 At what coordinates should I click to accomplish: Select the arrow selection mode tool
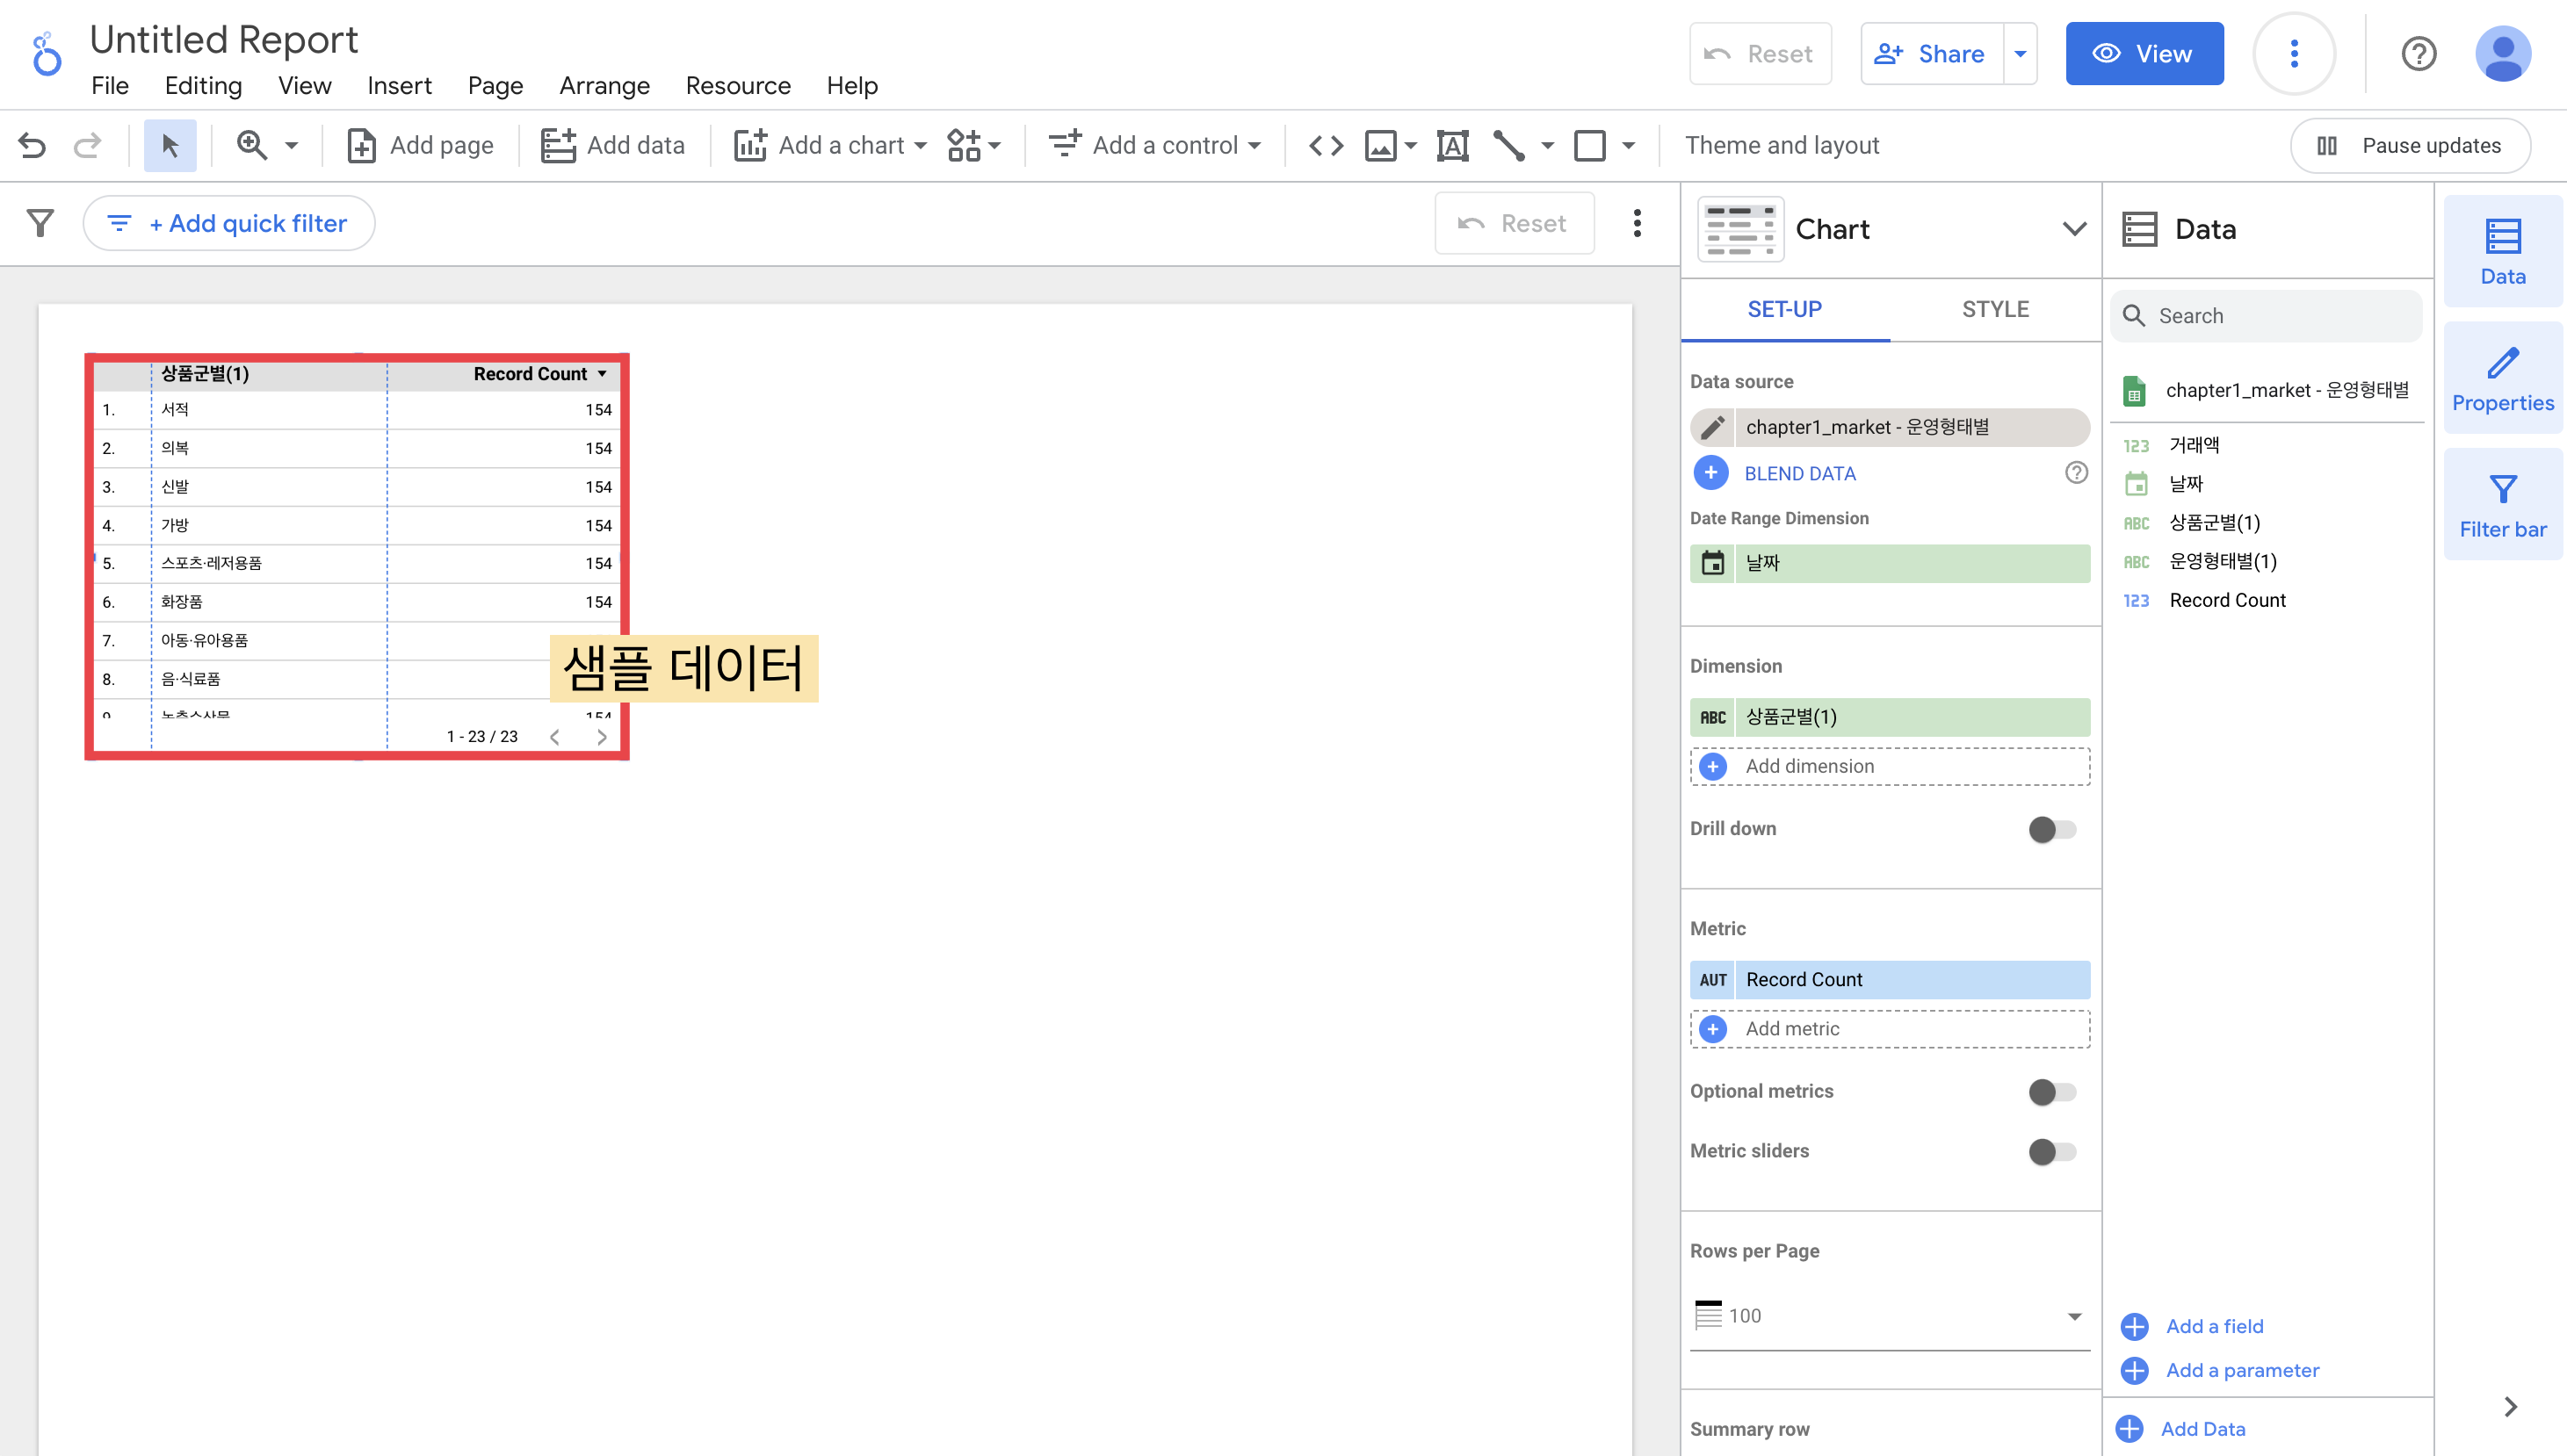coord(170,146)
